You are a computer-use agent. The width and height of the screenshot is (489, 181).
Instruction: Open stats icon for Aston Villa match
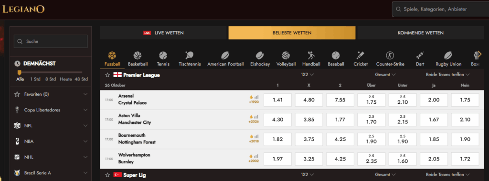tap(256, 117)
